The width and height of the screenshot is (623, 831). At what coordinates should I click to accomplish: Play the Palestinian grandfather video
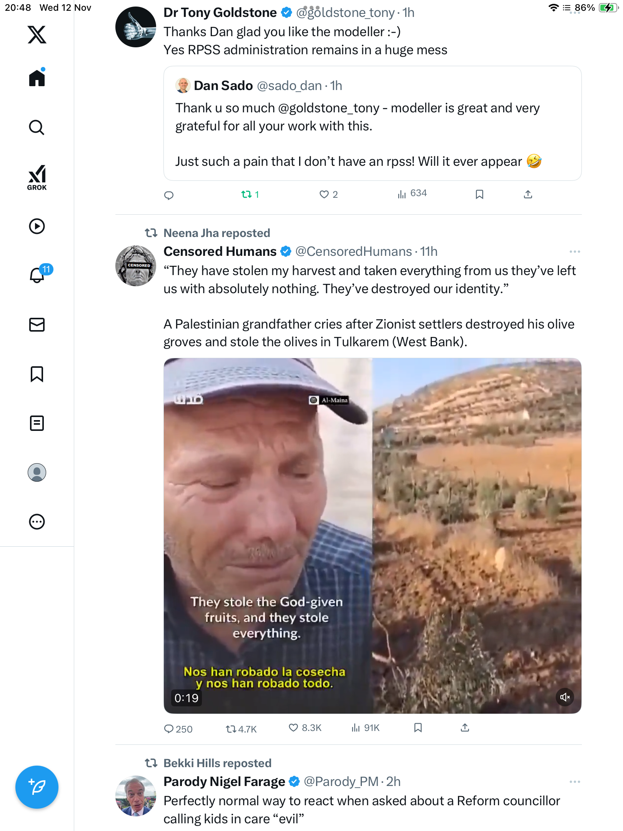(x=372, y=536)
